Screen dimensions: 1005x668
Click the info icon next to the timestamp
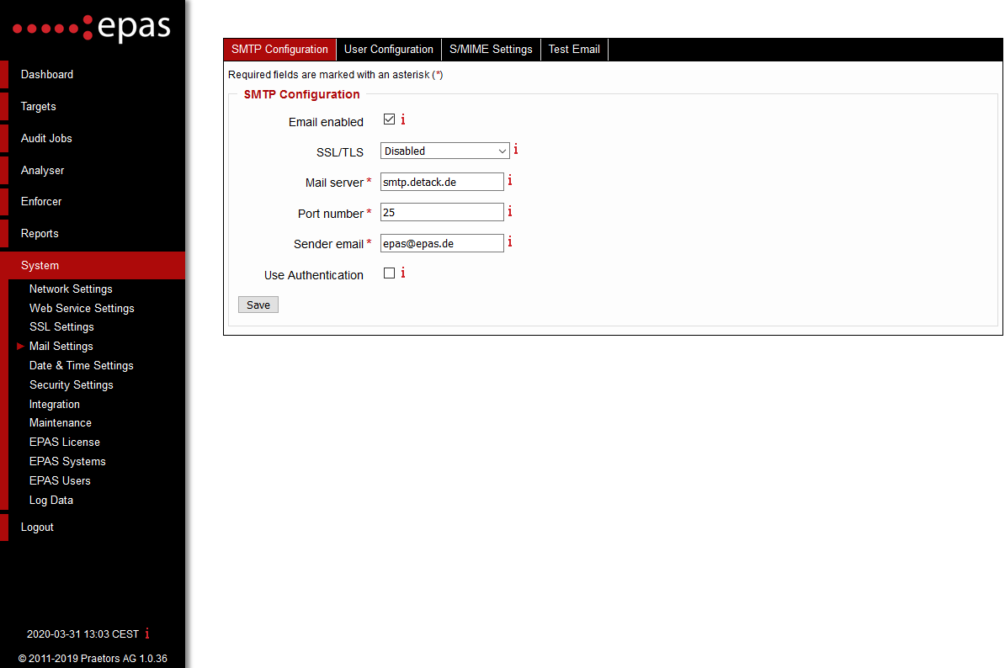point(146,634)
